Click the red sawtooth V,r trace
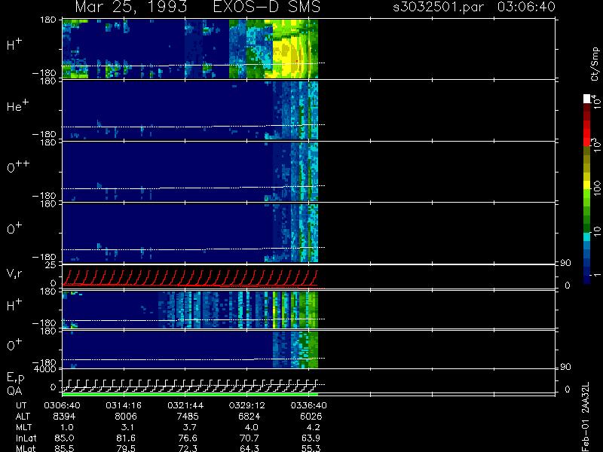 coord(190,279)
